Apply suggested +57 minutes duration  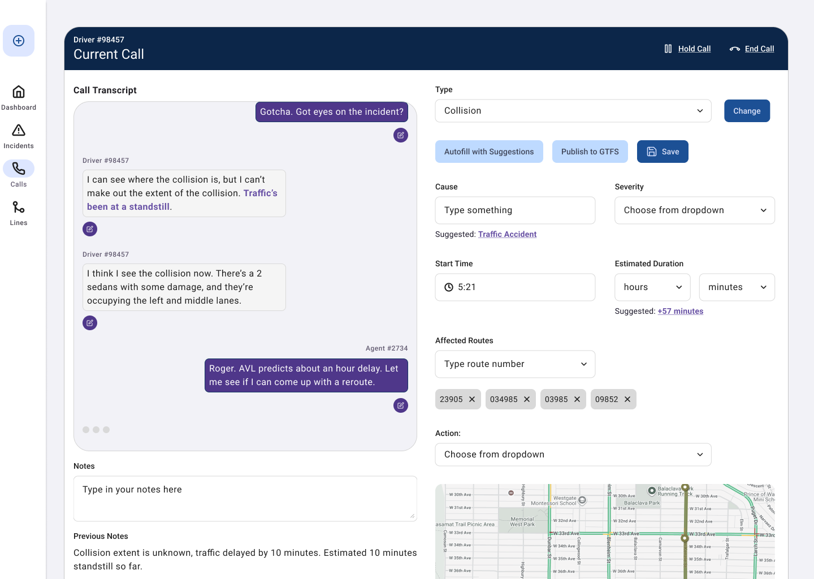click(x=681, y=311)
